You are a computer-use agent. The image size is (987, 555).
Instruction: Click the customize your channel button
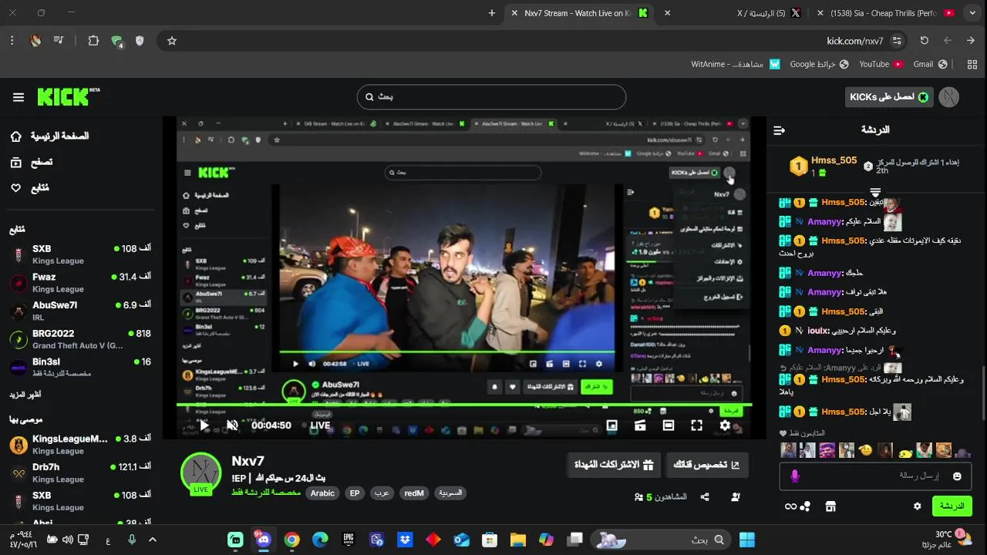click(706, 465)
